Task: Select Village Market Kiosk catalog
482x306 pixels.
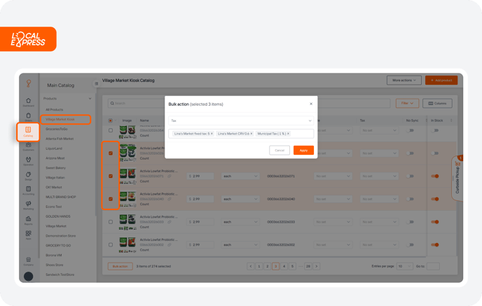Action: pos(65,119)
